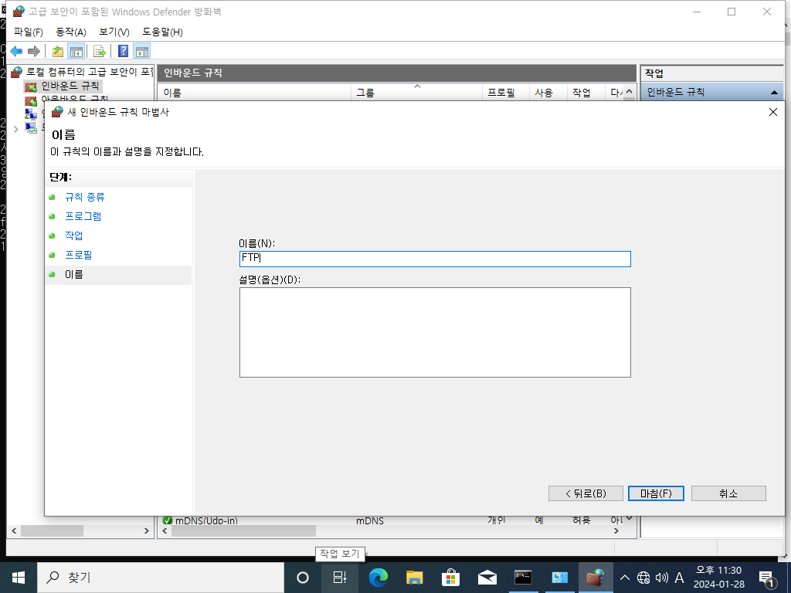This screenshot has height=593, width=791.
Task: Open the volume speaker icon in tray
Action: (661, 578)
